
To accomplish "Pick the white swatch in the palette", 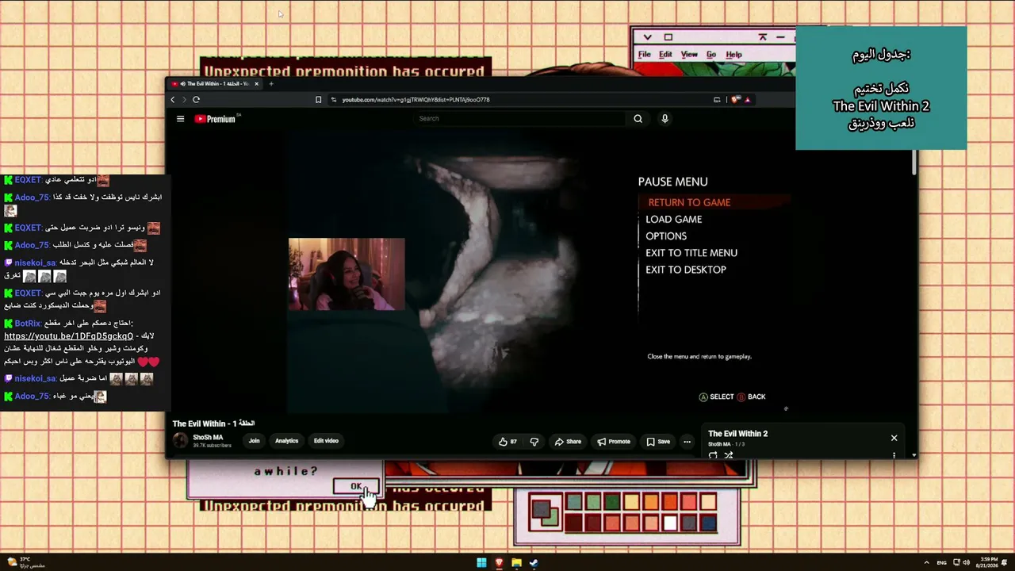I will (x=670, y=523).
